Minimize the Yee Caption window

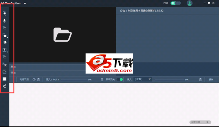205,3
